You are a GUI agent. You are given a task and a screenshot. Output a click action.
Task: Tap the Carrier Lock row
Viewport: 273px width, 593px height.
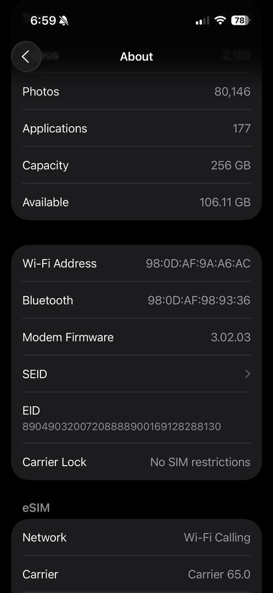coord(136,462)
